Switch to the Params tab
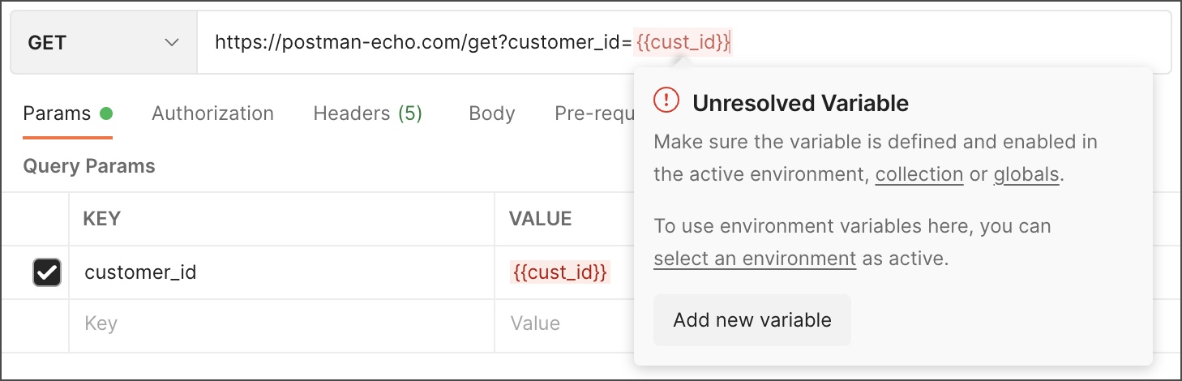 click(57, 113)
